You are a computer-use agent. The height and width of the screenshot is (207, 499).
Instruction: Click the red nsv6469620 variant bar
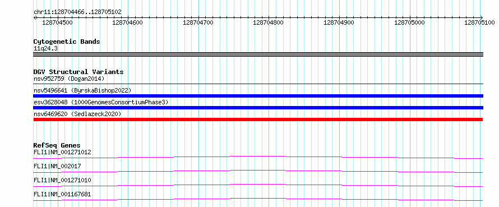pos(258,119)
